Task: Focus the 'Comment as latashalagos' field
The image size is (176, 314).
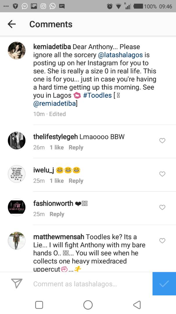Action: coord(87,284)
